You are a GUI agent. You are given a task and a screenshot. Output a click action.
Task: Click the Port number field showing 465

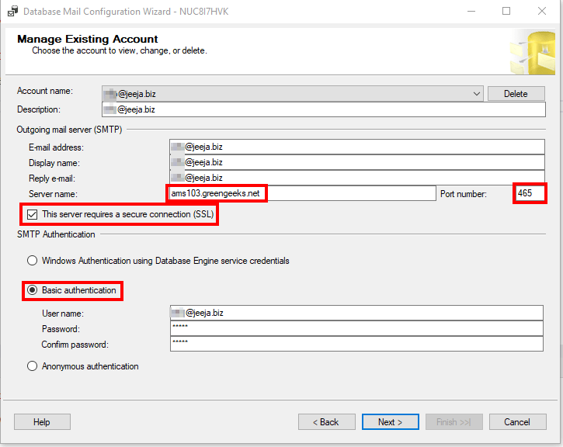pyautogui.click(x=530, y=193)
